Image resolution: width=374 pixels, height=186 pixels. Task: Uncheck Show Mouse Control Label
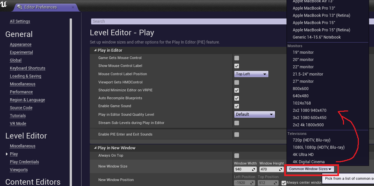[237, 66]
